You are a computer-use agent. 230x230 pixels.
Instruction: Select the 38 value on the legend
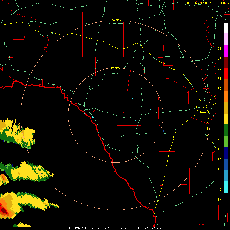coord(220,99)
